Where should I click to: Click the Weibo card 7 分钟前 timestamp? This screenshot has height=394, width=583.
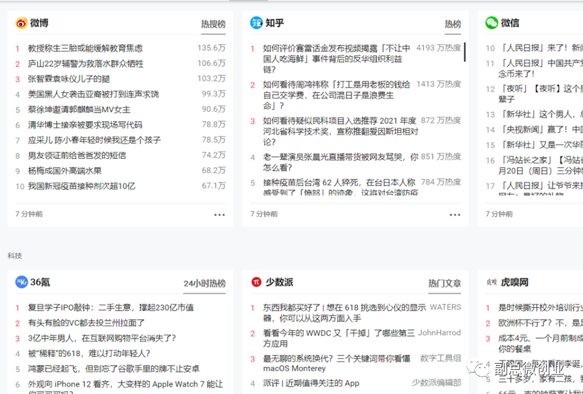coord(29,214)
